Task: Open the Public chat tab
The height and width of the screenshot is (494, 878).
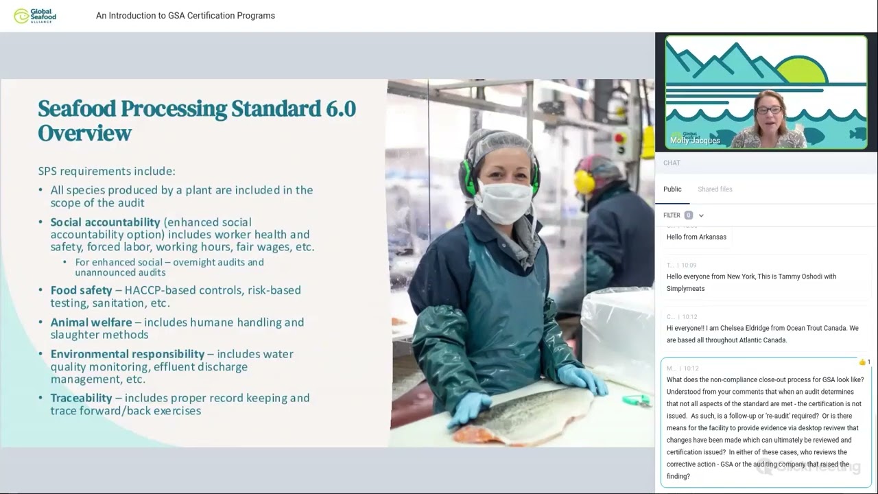Action: (x=672, y=189)
